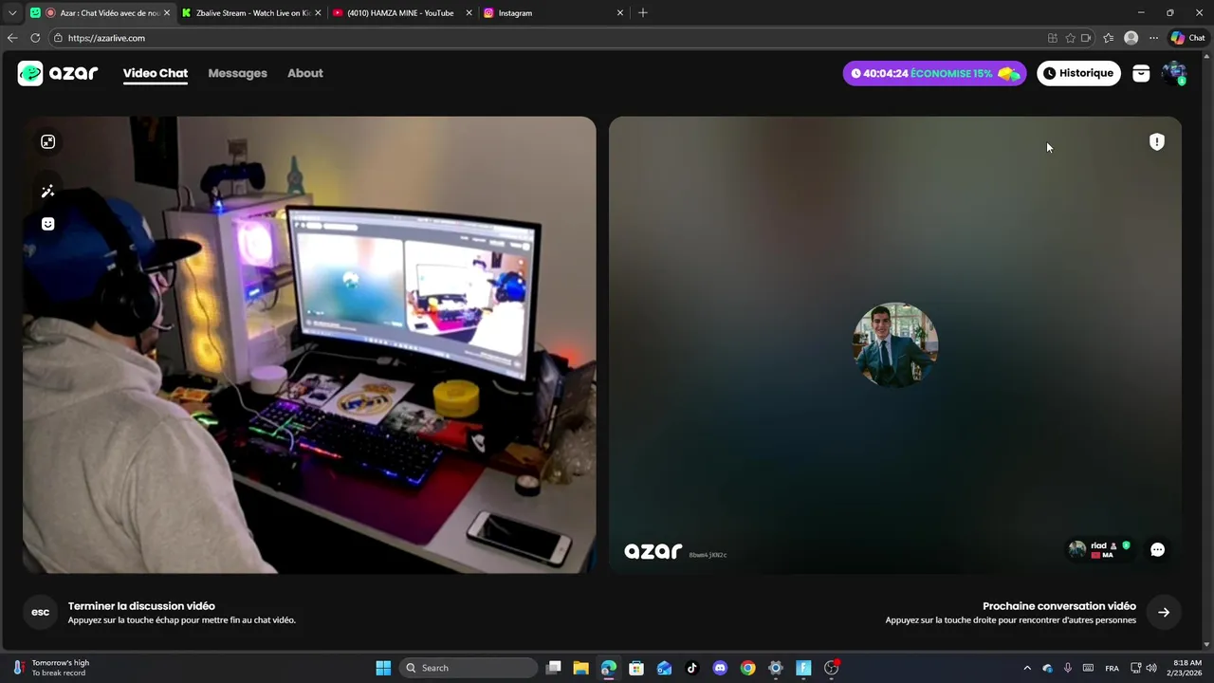Go back in browser
The width and height of the screenshot is (1214, 683).
coord(12,38)
